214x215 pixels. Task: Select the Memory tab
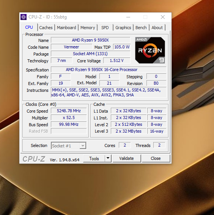(88, 28)
